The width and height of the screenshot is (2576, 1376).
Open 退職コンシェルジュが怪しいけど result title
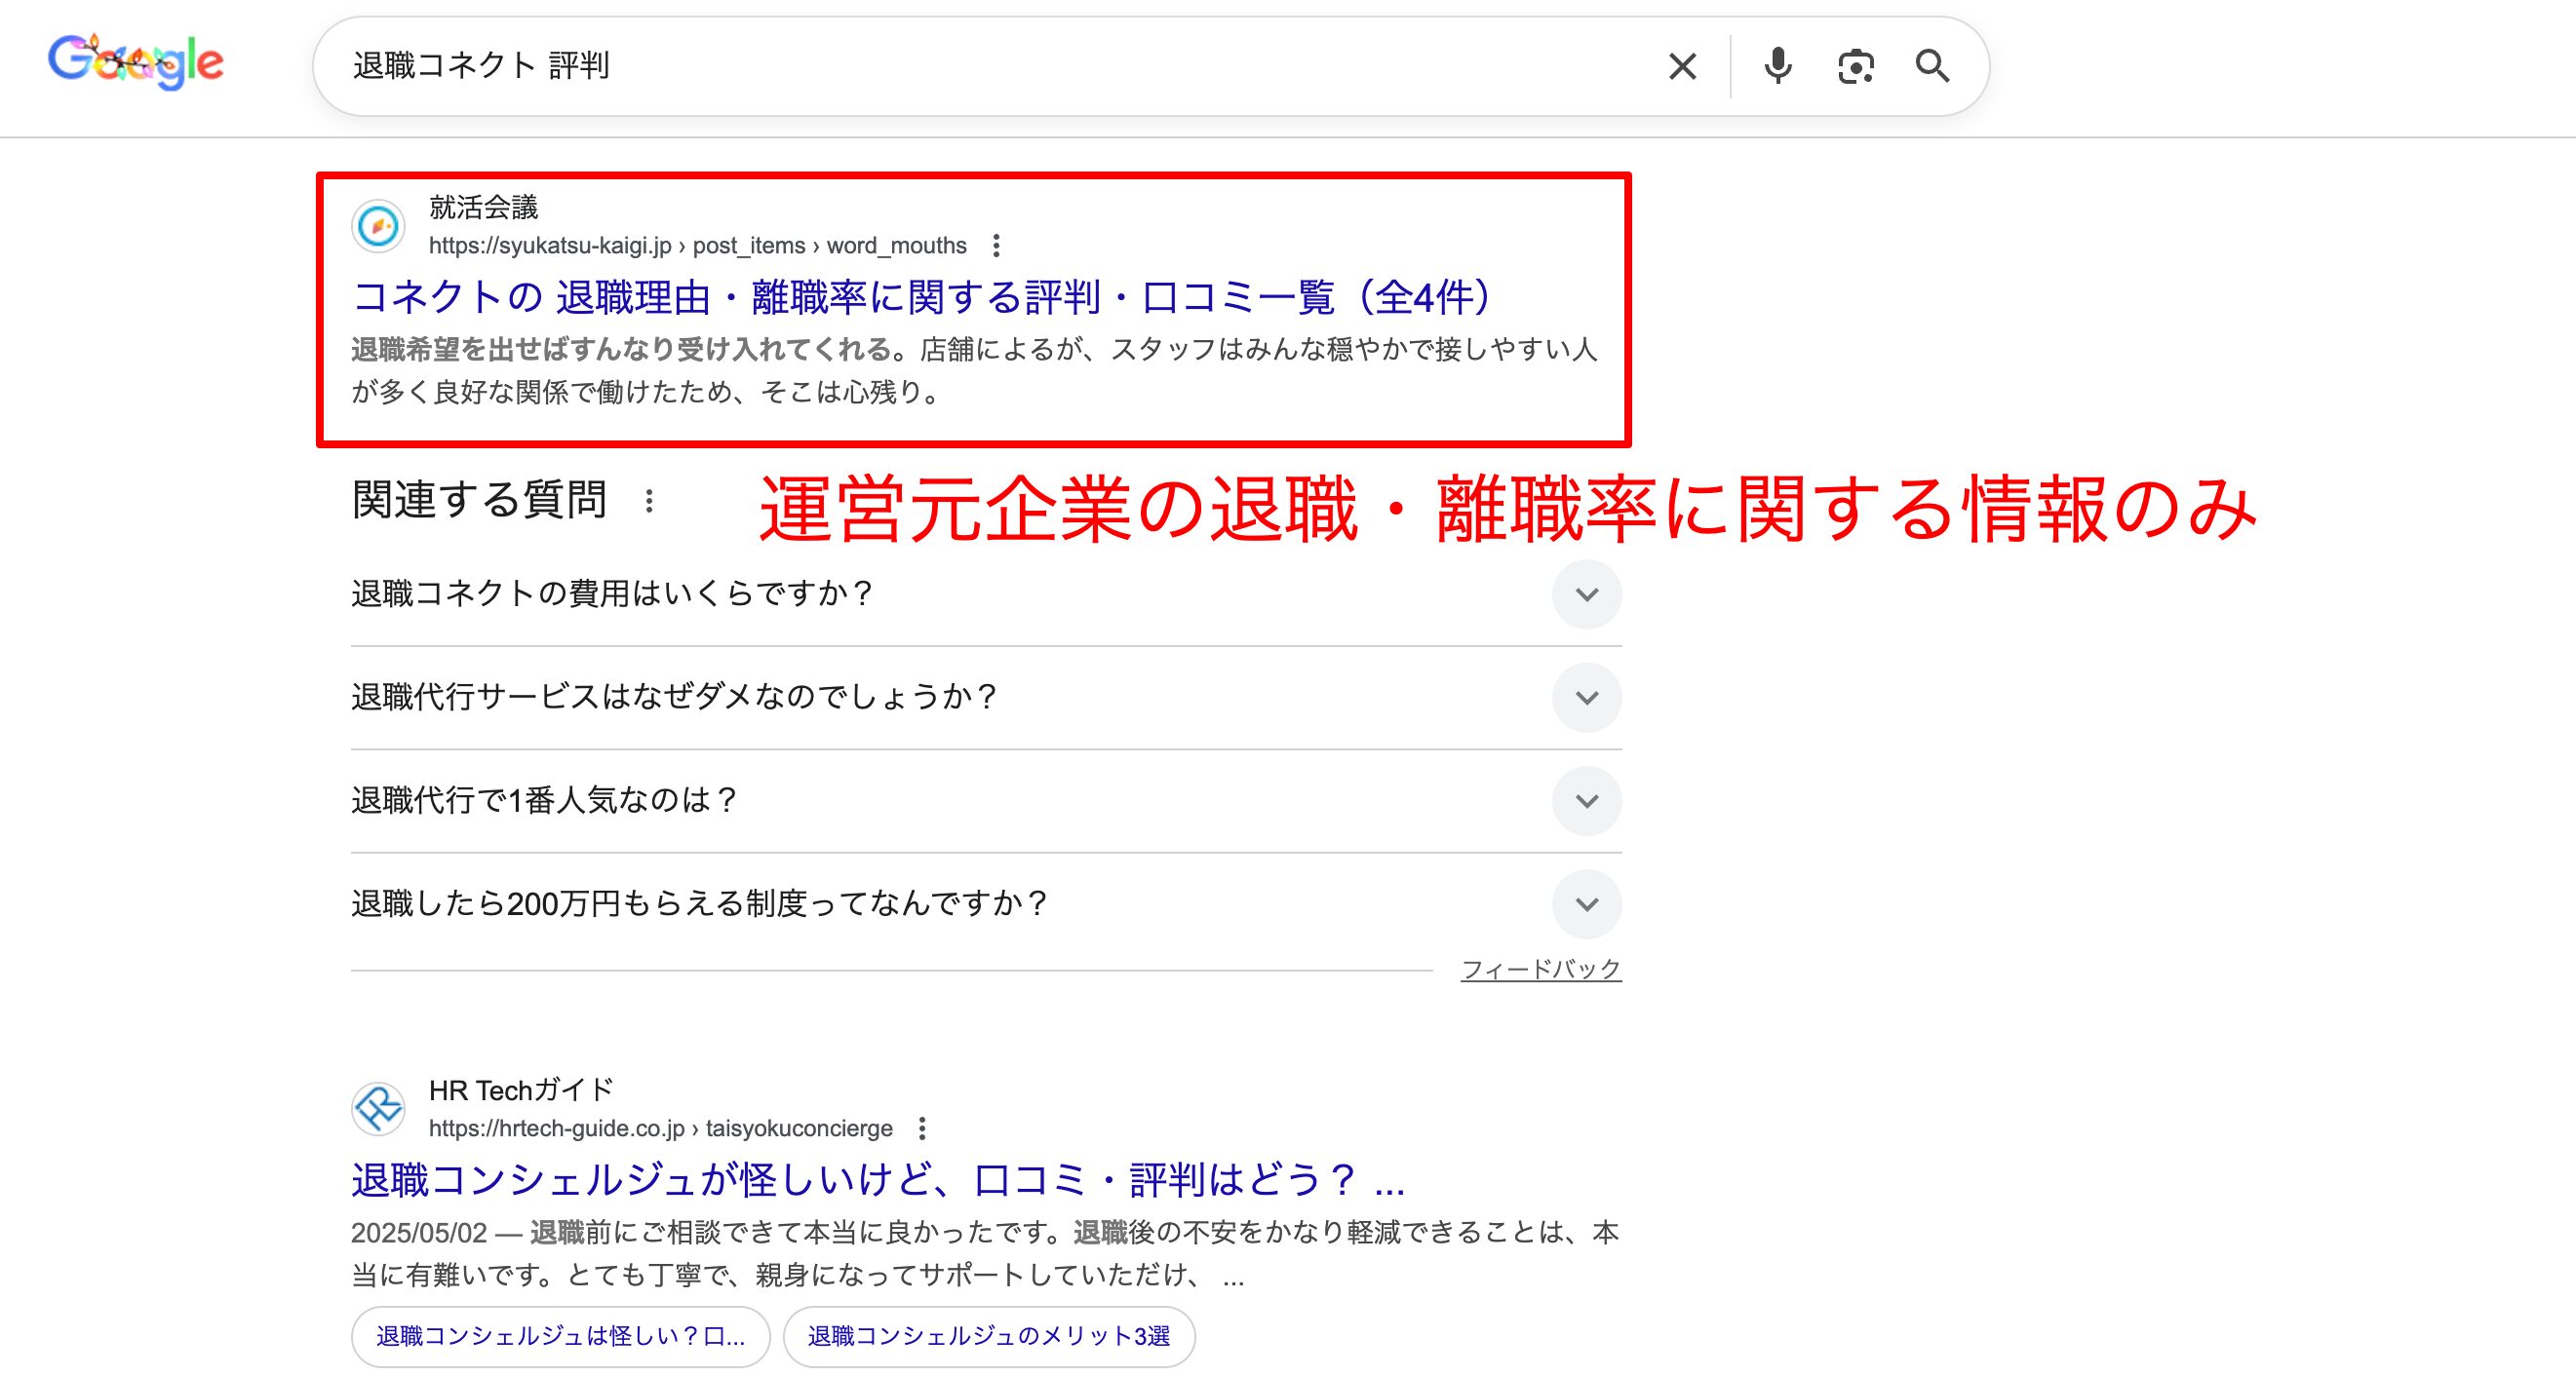click(x=878, y=1180)
